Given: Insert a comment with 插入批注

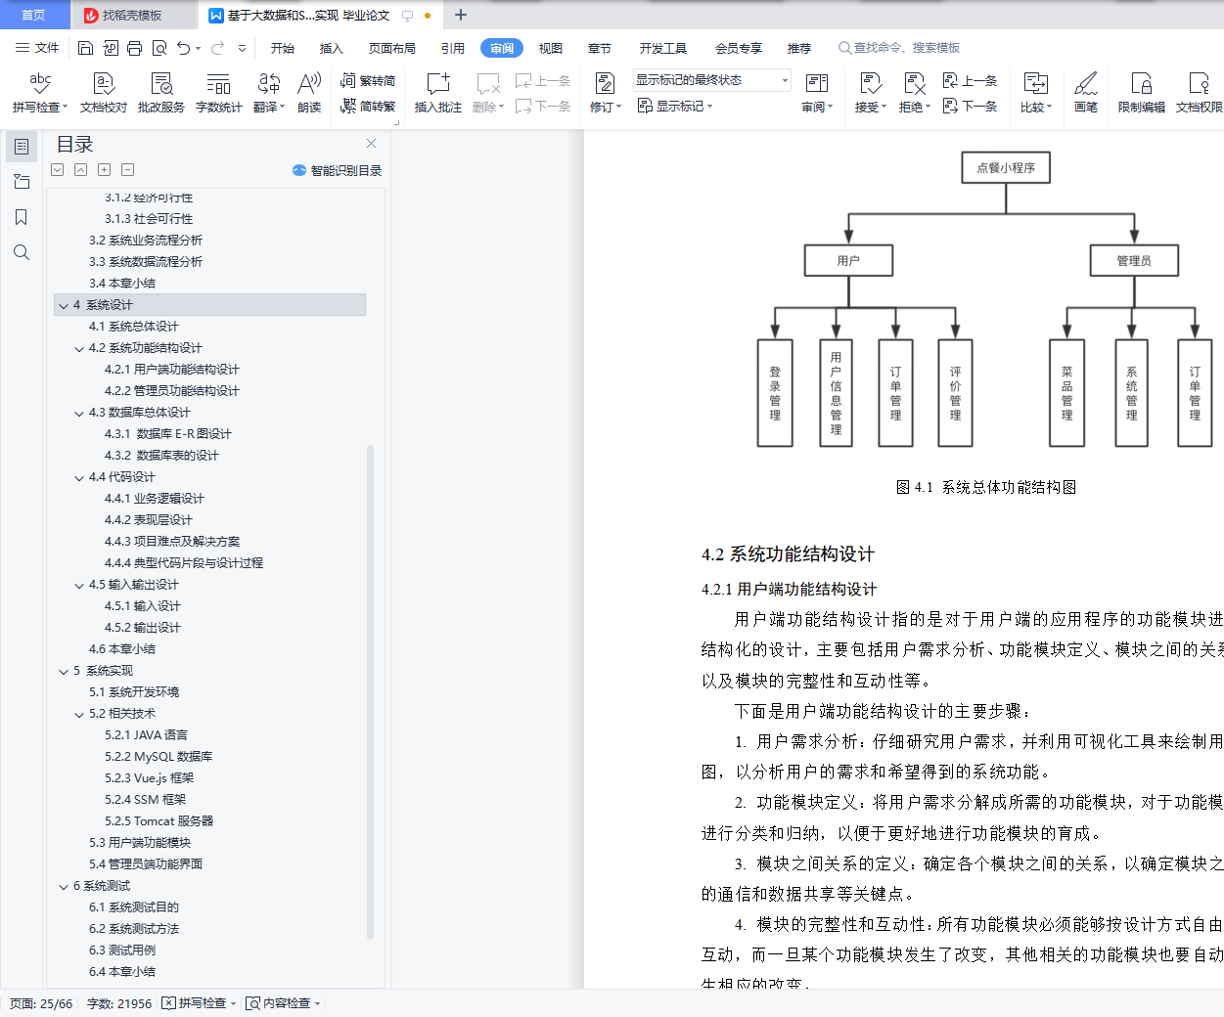Looking at the screenshot, I should pyautogui.click(x=437, y=93).
